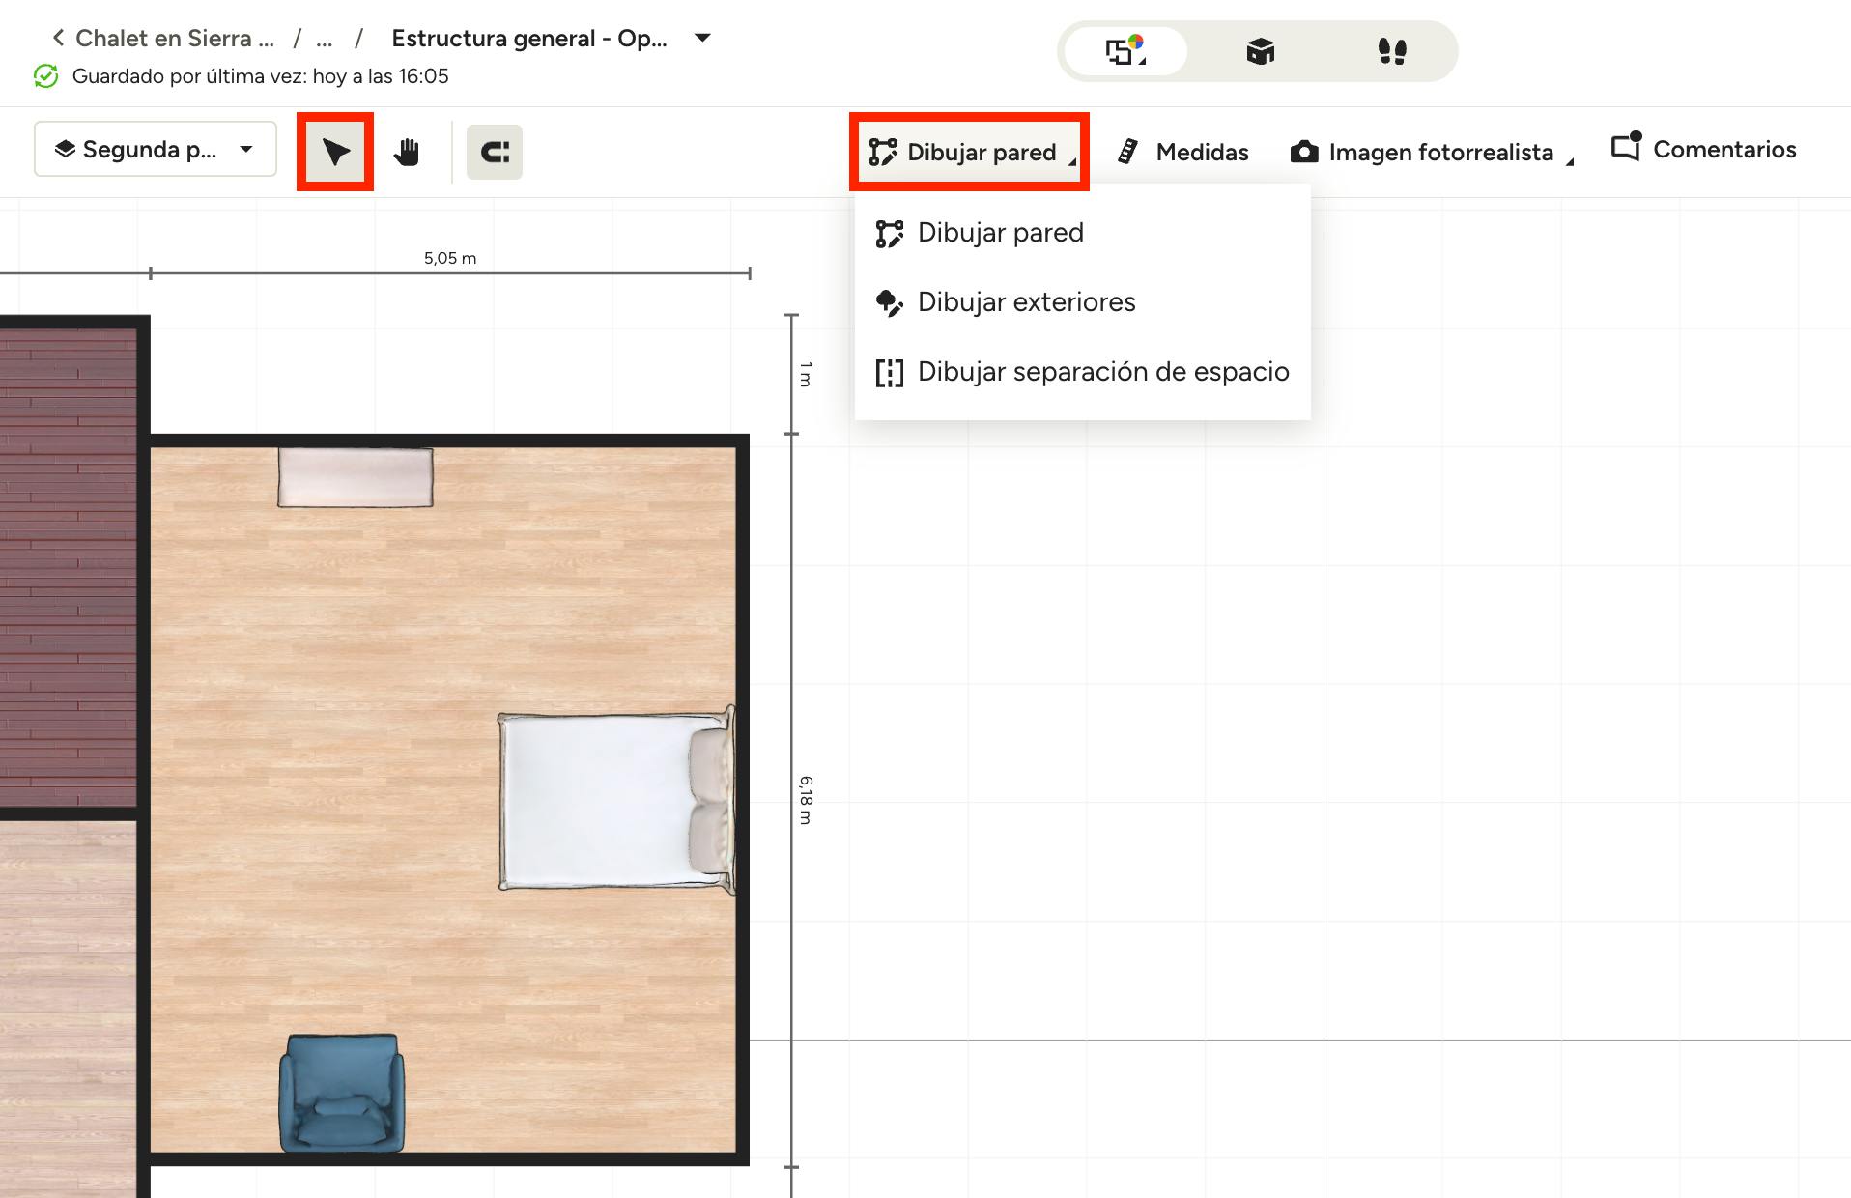Switch to 3D cube view
Screen dimensions: 1851x1198
tap(1260, 51)
